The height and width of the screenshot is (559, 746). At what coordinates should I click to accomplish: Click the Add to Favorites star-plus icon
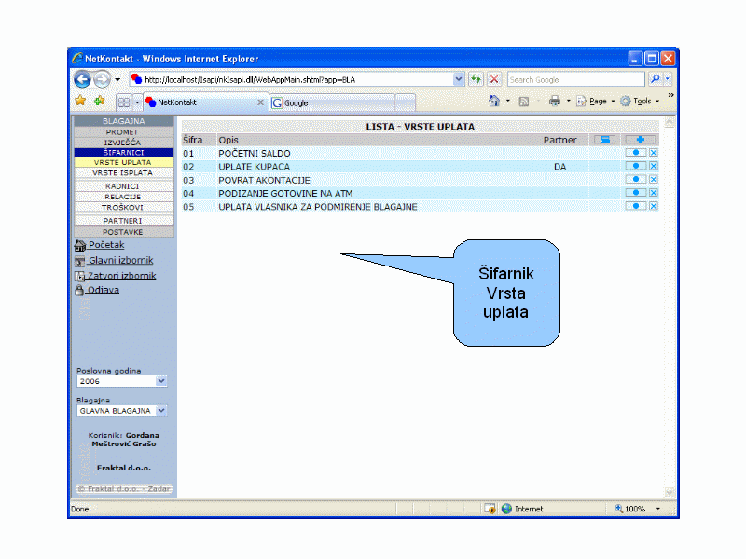coord(100,101)
